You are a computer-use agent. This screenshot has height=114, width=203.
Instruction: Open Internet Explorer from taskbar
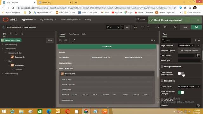[x=12, y=111]
